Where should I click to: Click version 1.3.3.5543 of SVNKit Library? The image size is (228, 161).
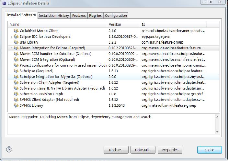pos(117,105)
